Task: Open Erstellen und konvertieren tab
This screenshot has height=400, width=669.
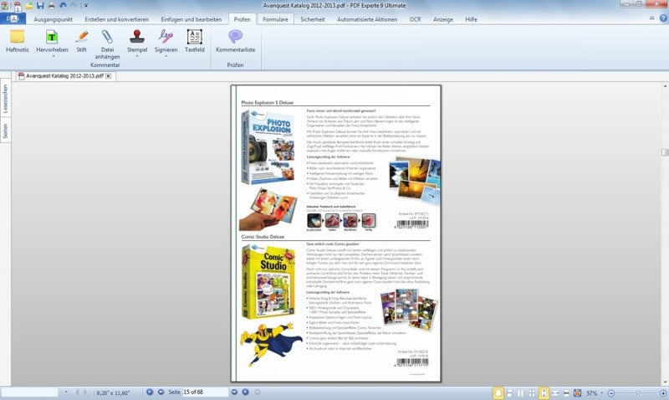Action: [x=116, y=19]
